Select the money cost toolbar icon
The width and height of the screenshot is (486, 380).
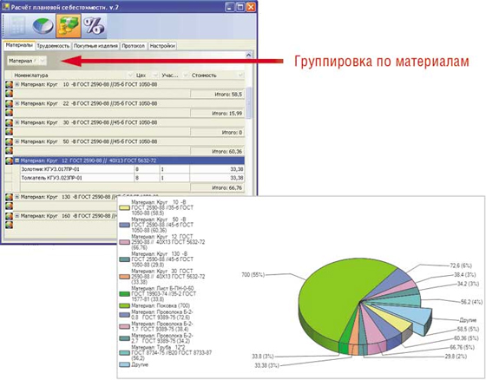point(69,26)
